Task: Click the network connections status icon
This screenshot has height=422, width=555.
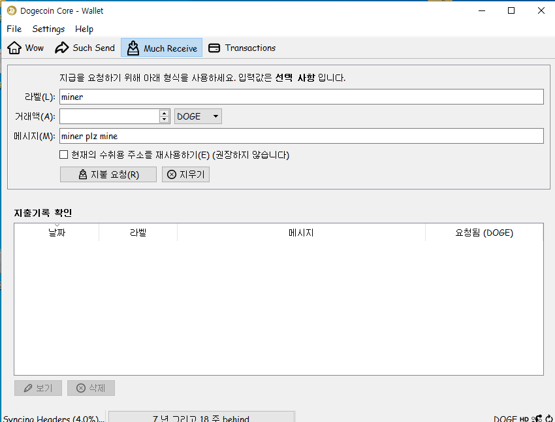Action: click(x=537, y=419)
